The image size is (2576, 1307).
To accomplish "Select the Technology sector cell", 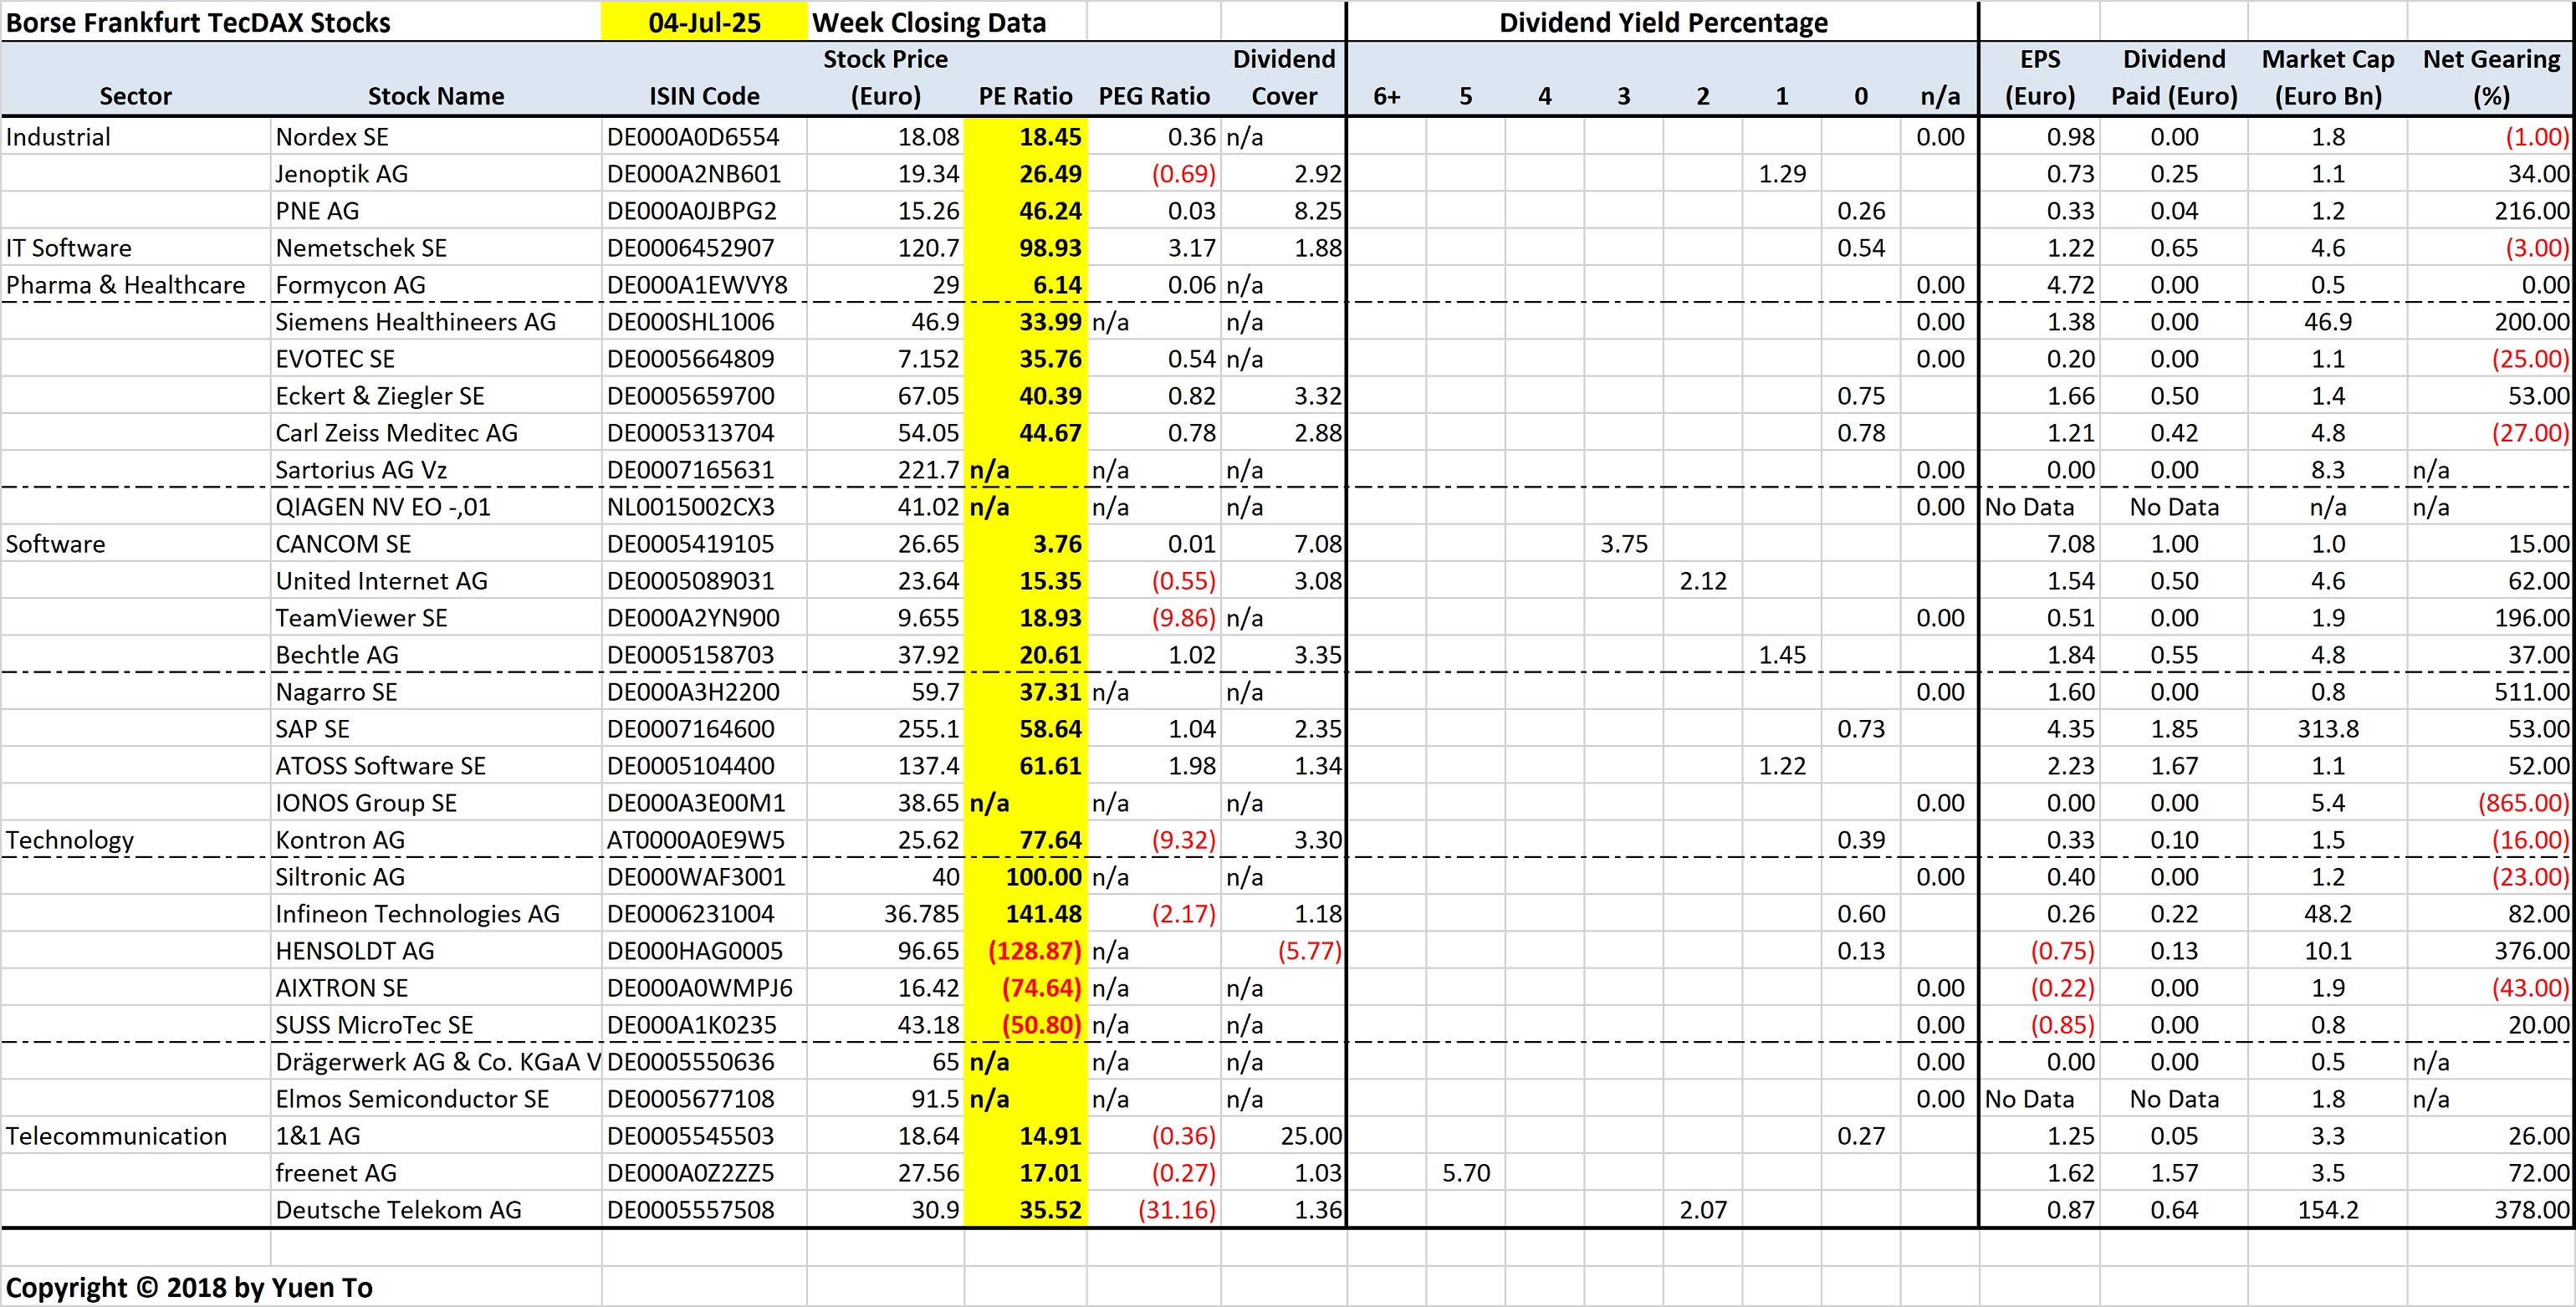I will (x=135, y=840).
